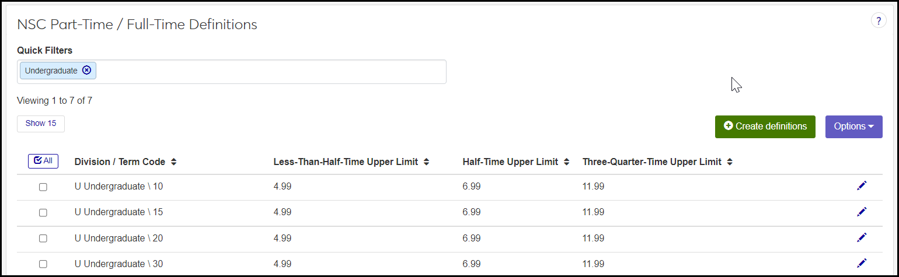
Task: Click the pencil icon for Undergraduate \ 15
Action: coord(862,212)
